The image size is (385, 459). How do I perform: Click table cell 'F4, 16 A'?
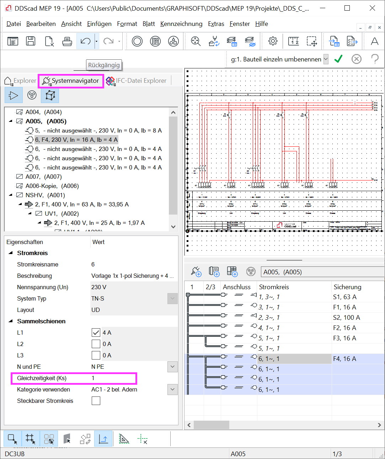tap(344, 359)
